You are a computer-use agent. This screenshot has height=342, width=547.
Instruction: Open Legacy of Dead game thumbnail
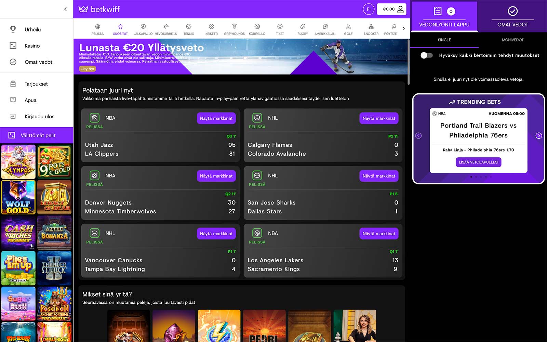[54, 197]
